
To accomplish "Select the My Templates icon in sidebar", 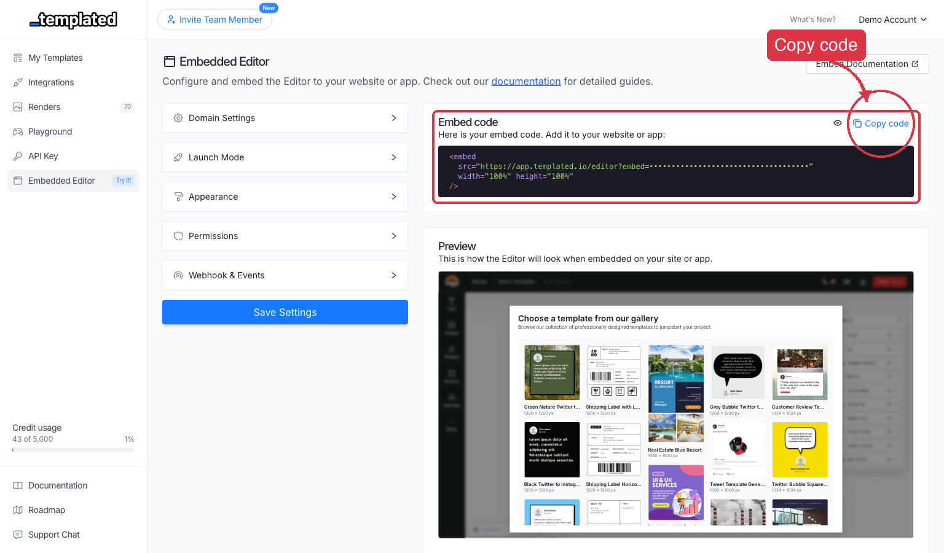I will click(x=18, y=58).
